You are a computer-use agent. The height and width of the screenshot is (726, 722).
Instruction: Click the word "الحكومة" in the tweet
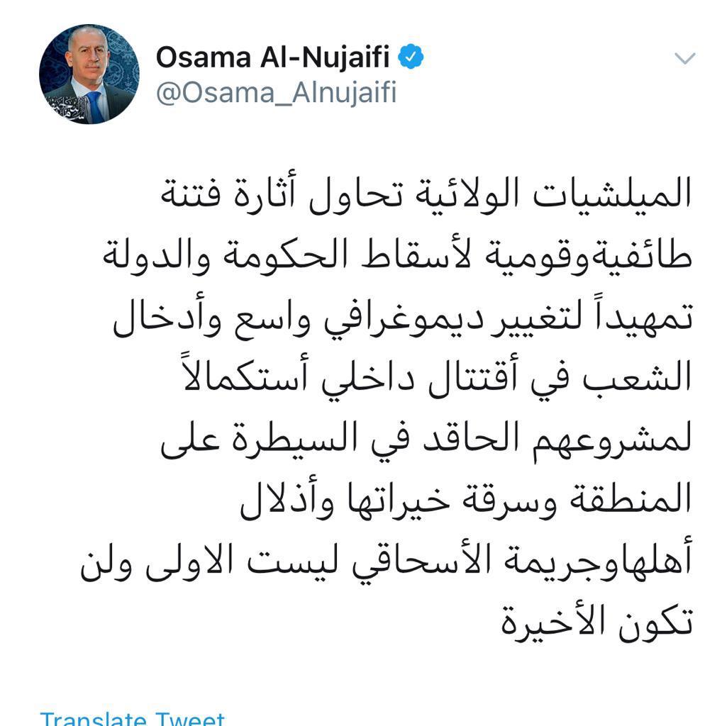pos(285,255)
